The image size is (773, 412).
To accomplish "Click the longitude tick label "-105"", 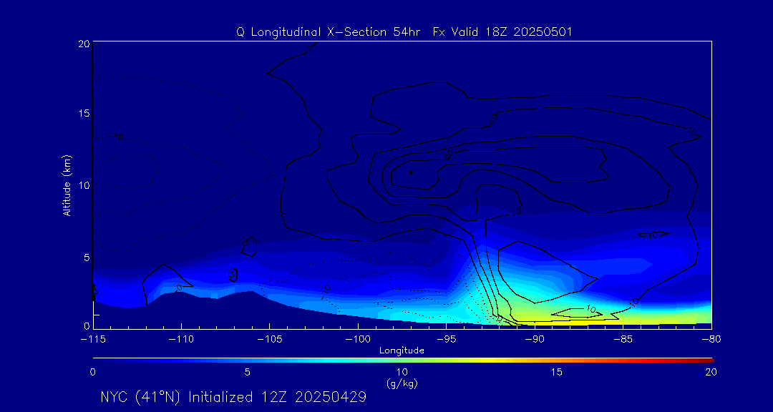I will point(269,340).
